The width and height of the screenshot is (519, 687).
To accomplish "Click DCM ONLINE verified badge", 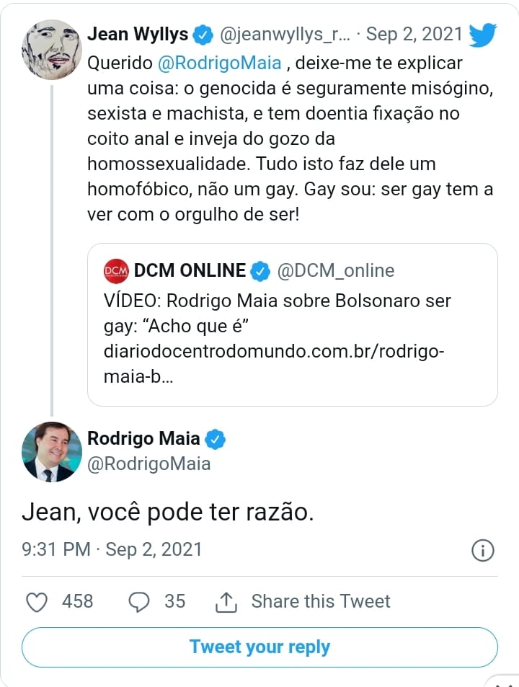I will 260,270.
